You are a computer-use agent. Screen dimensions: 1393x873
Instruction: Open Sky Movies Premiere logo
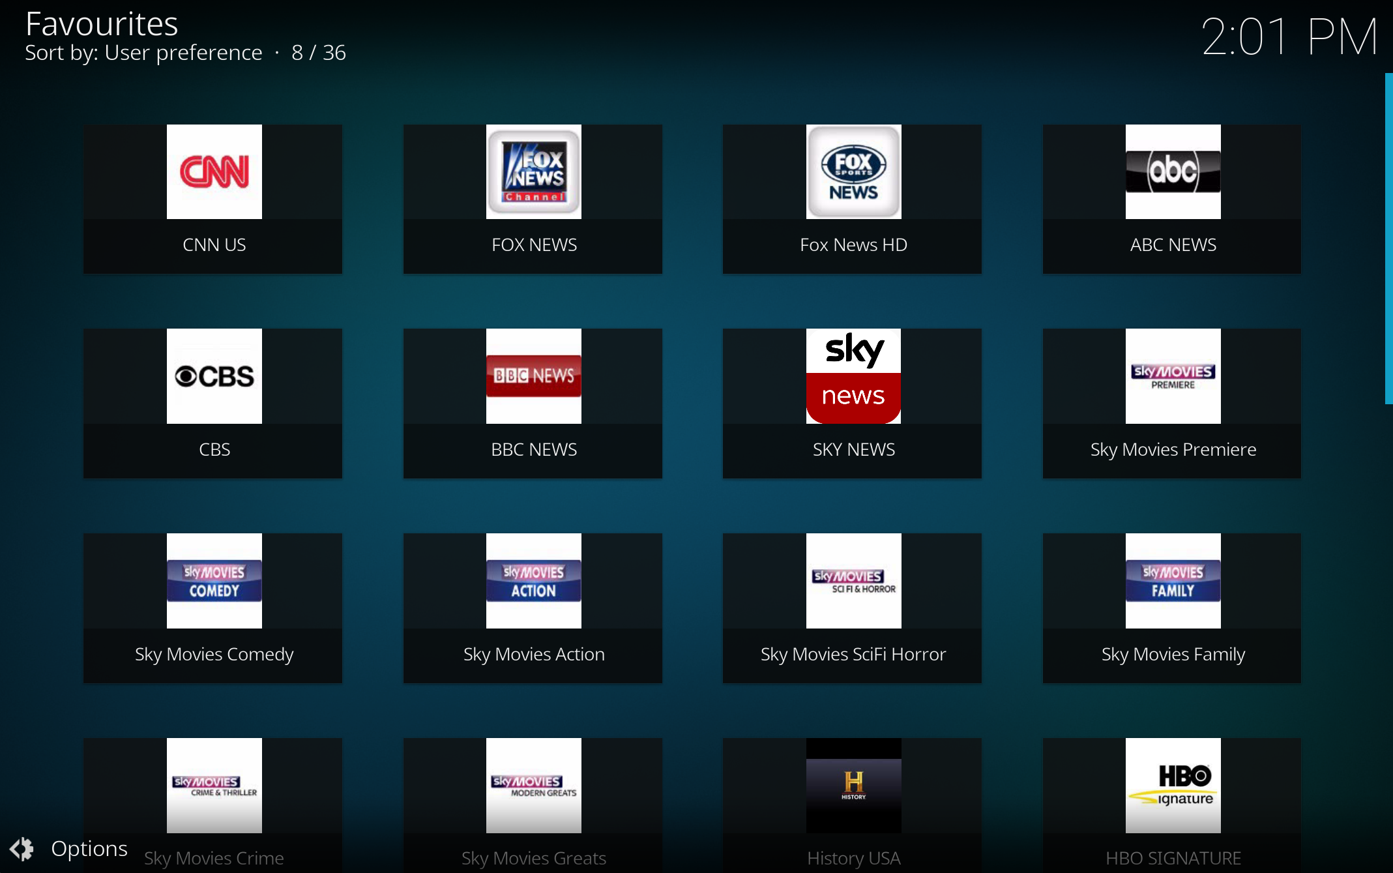click(x=1173, y=376)
